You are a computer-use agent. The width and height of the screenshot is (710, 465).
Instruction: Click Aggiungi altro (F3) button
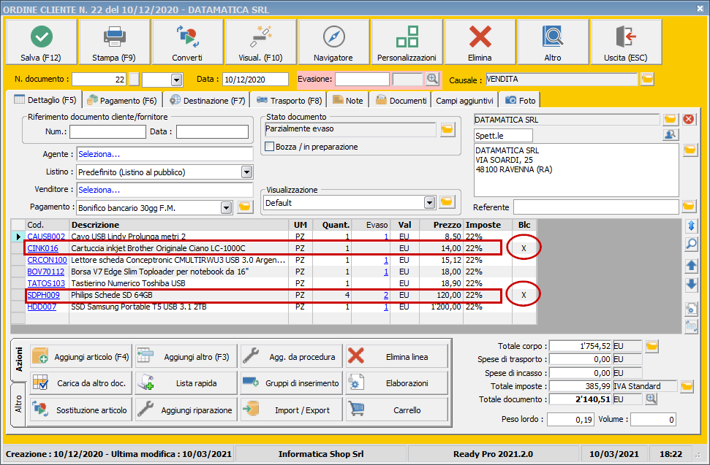pyautogui.click(x=186, y=357)
